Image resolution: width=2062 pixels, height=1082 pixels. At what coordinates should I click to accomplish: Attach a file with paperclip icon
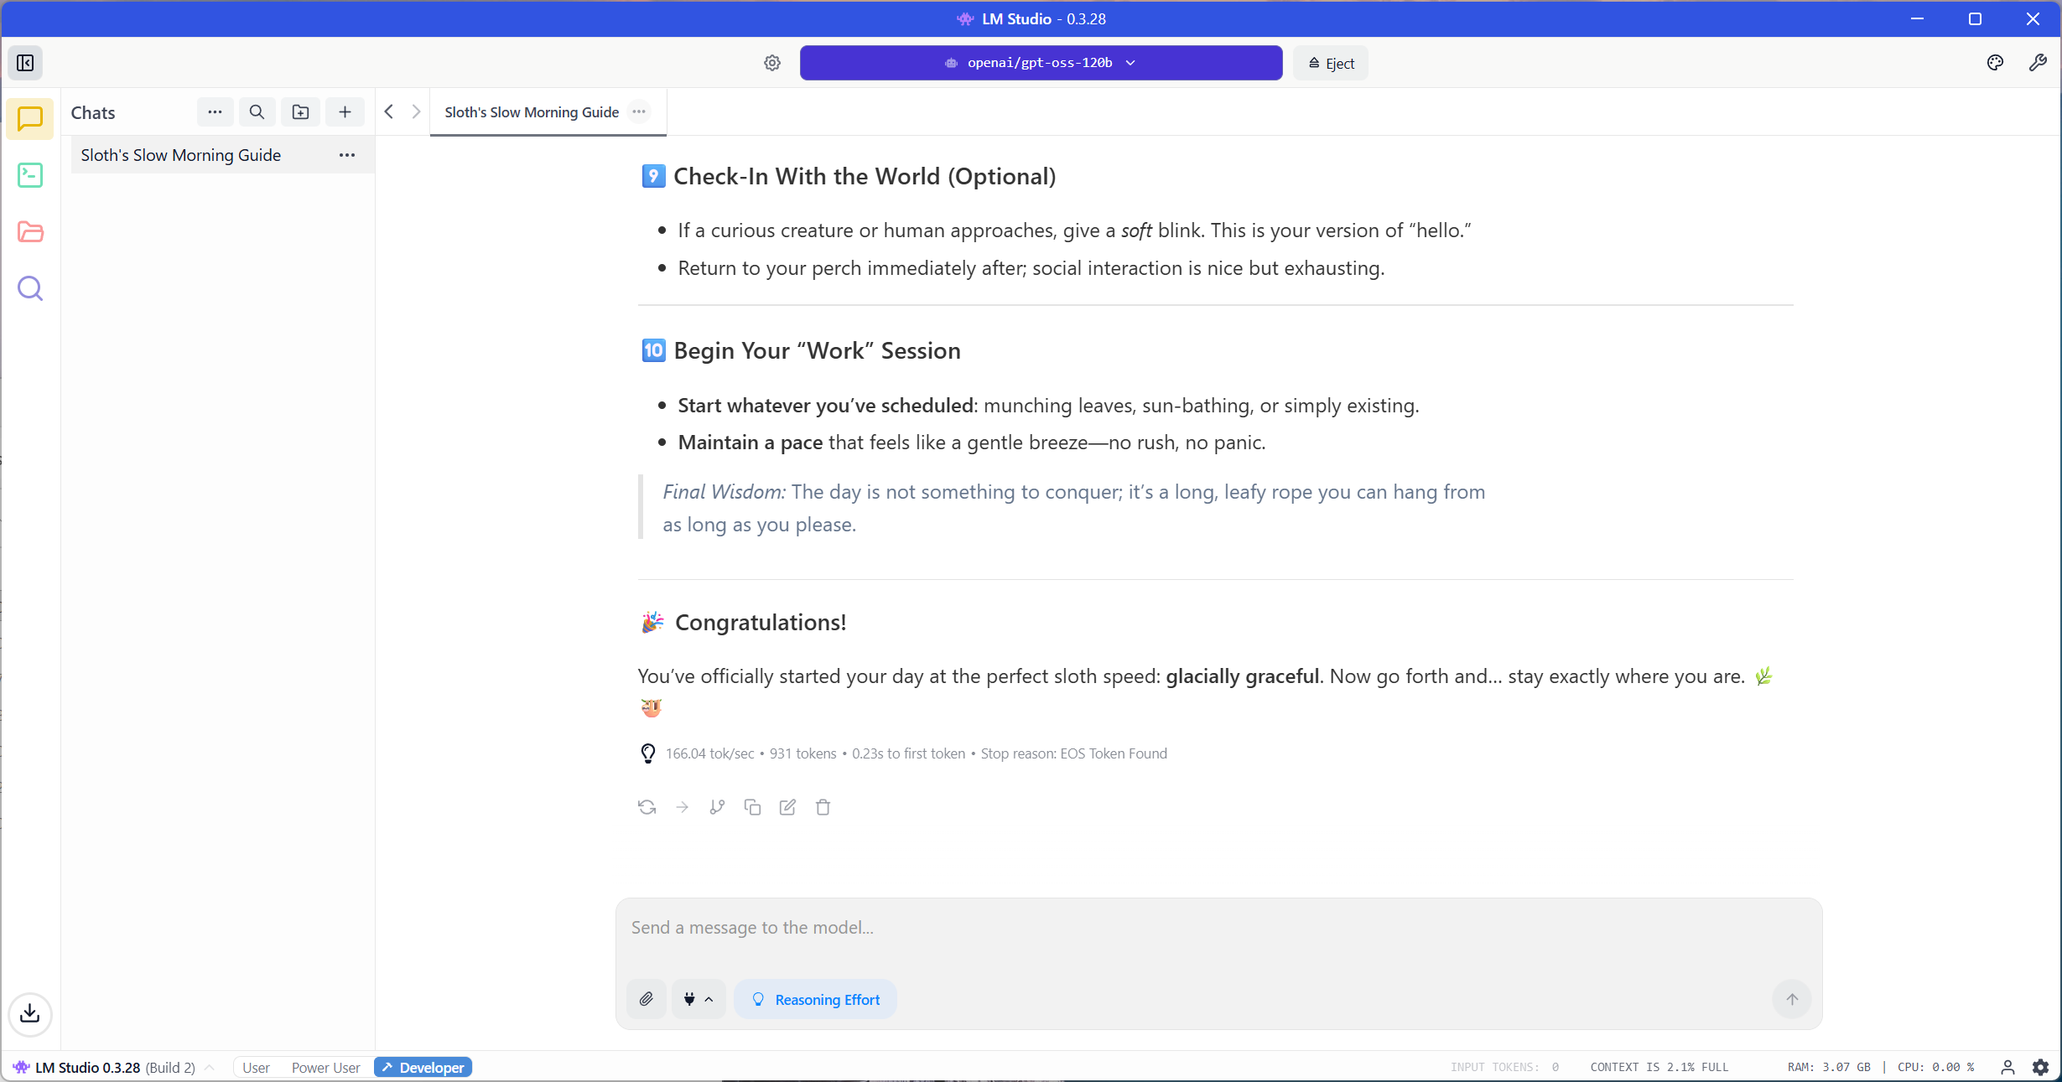646,999
